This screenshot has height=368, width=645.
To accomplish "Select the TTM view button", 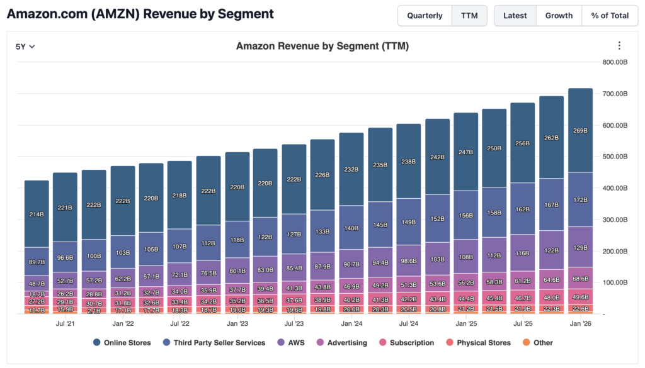I will coord(469,16).
